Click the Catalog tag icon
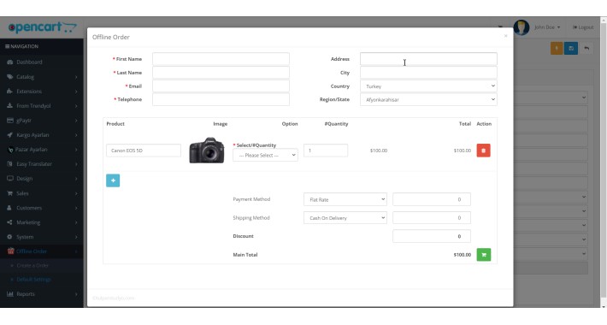 (9, 77)
